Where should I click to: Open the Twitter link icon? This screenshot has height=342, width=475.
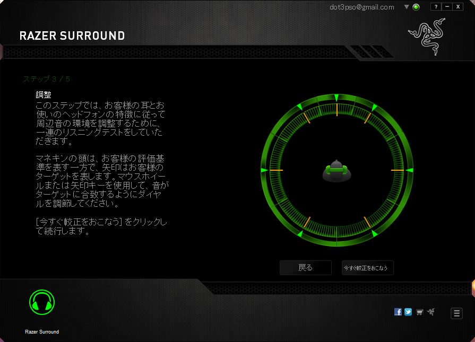tap(408, 312)
